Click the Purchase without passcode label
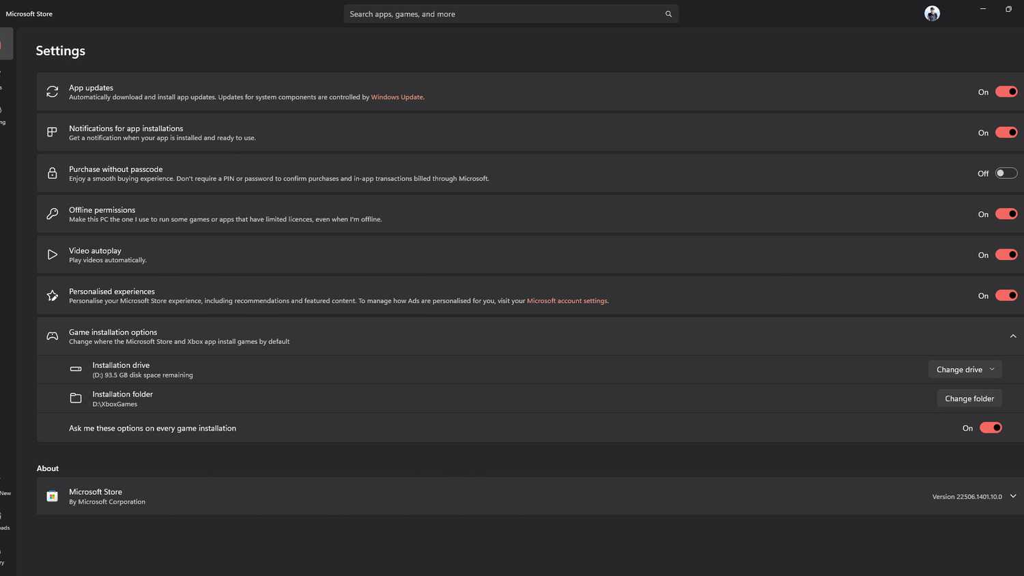Image resolution: width=1024 pixels, height=576 pixels. tap(115, 169)
